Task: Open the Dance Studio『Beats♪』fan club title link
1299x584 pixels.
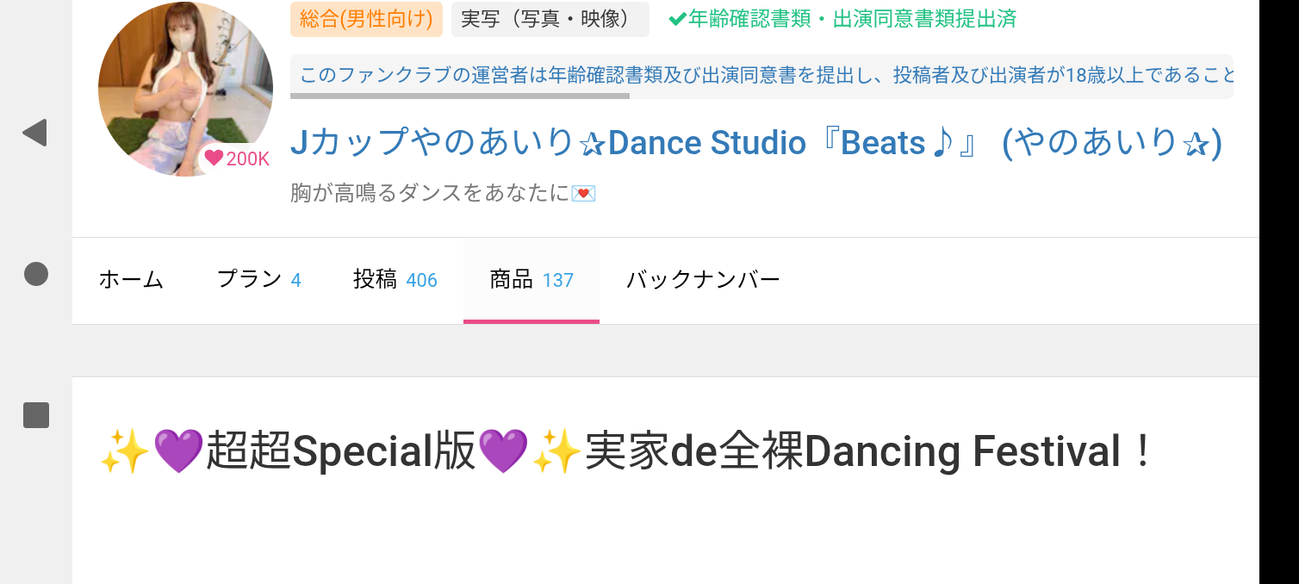Action: pyautogui.click(x=756, y=143)
